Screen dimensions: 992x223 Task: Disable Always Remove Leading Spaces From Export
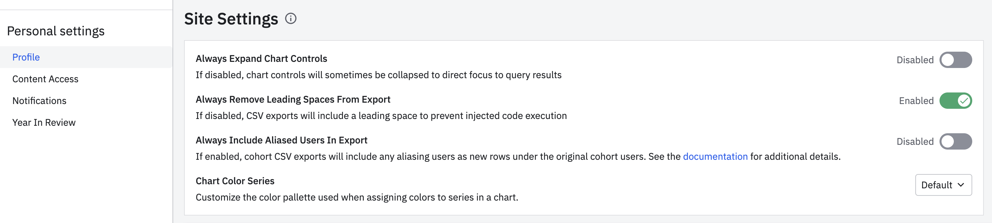pos(956,101)
